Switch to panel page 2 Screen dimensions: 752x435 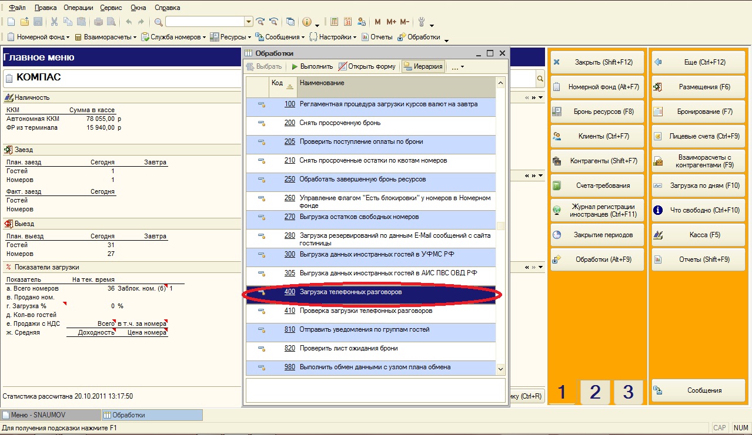[x=596, y=392]
